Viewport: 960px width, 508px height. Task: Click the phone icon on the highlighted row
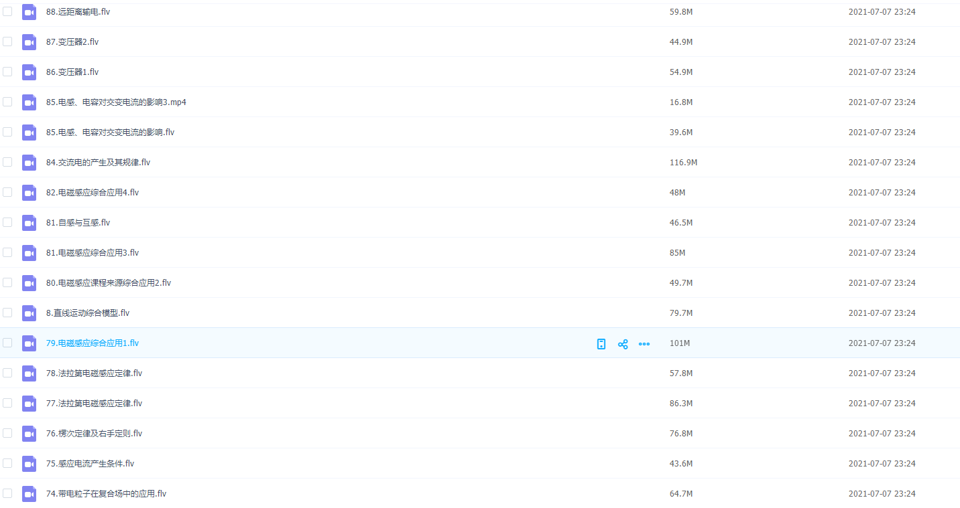(x=601, y=344)
